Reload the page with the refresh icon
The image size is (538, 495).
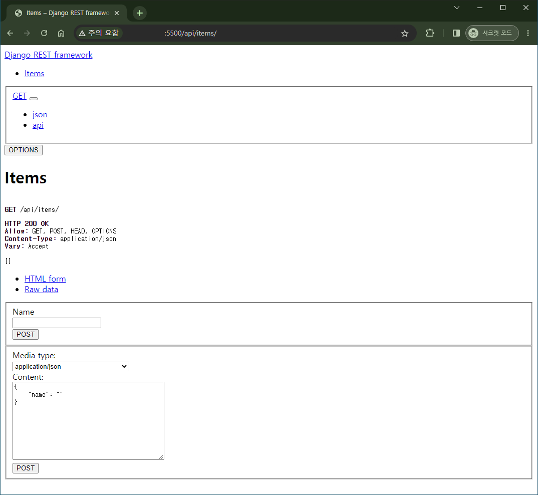[x=44, y=33]
